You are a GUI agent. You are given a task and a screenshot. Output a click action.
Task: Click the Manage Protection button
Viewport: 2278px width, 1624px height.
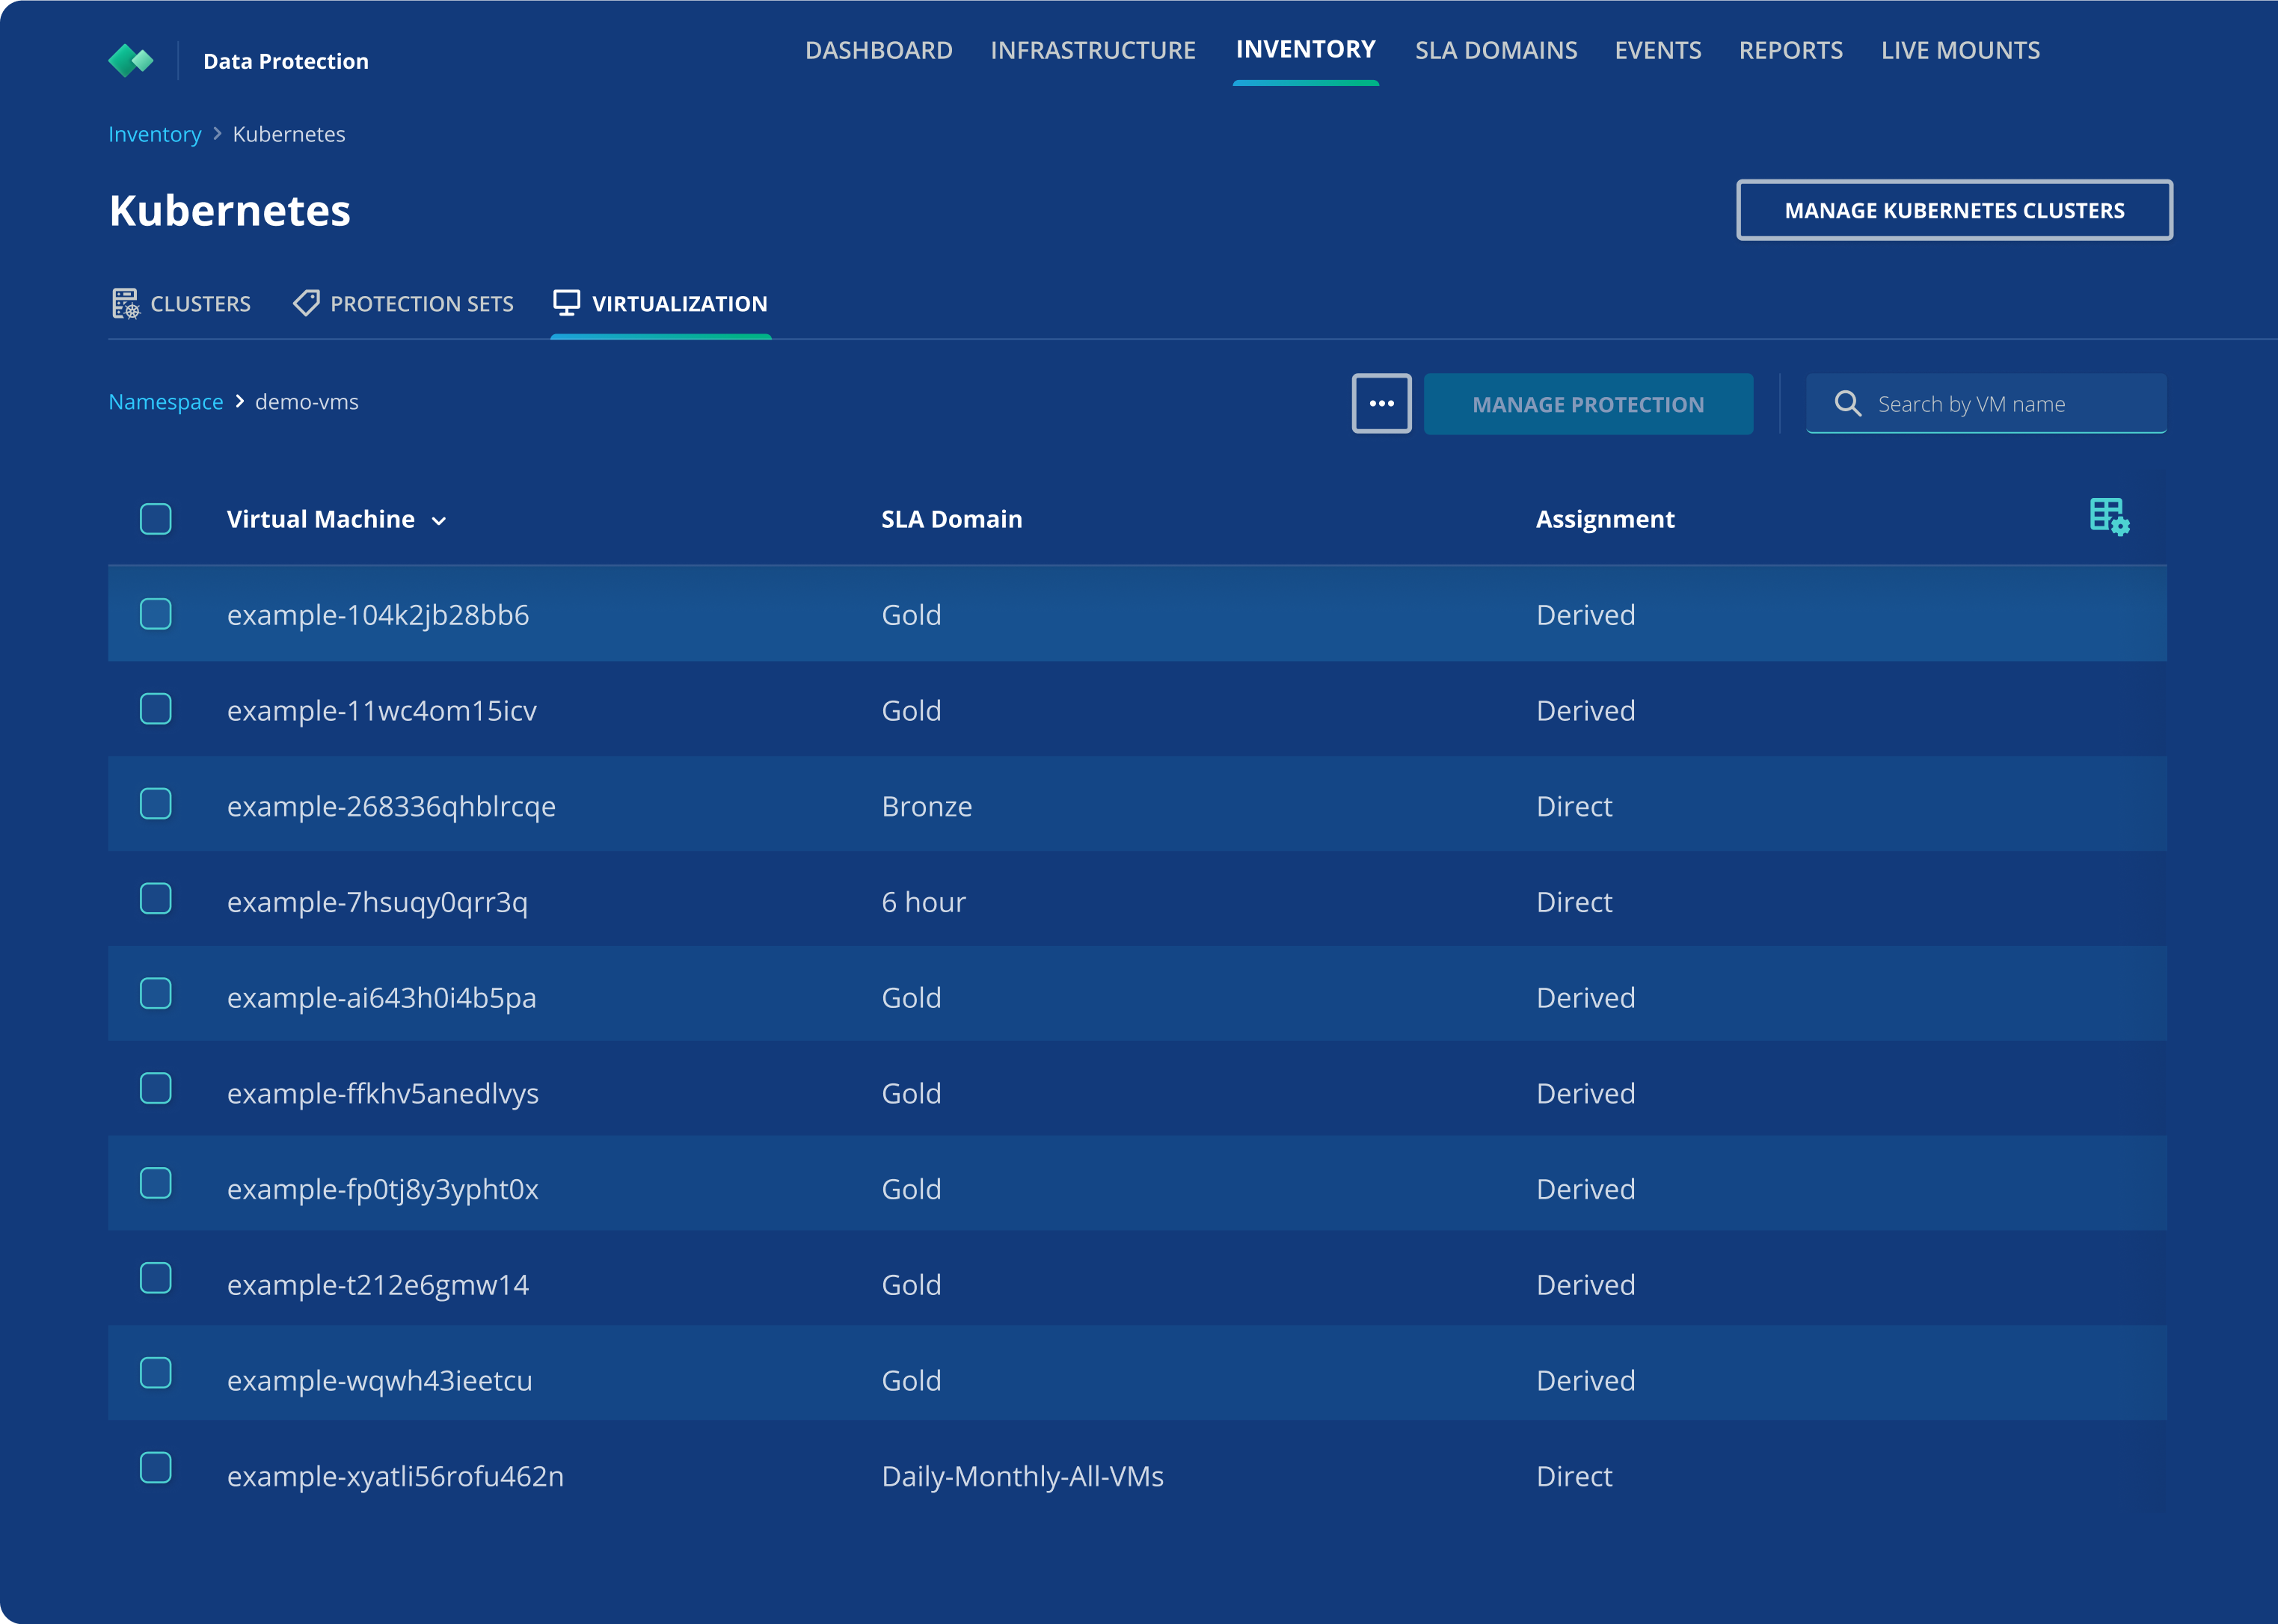click(1588, 404)
